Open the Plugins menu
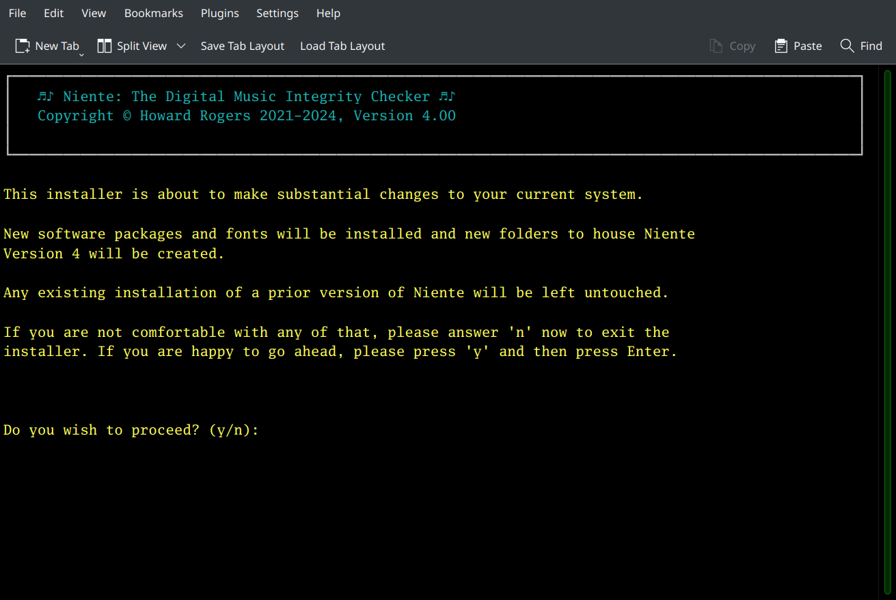Viewport: 896px width, 600px height. click(219, 13)
